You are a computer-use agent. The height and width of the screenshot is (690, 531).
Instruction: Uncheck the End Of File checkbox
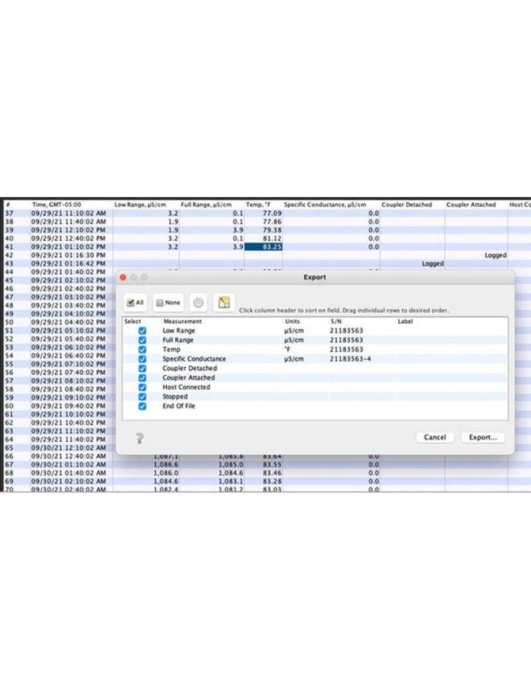[142, 406]
